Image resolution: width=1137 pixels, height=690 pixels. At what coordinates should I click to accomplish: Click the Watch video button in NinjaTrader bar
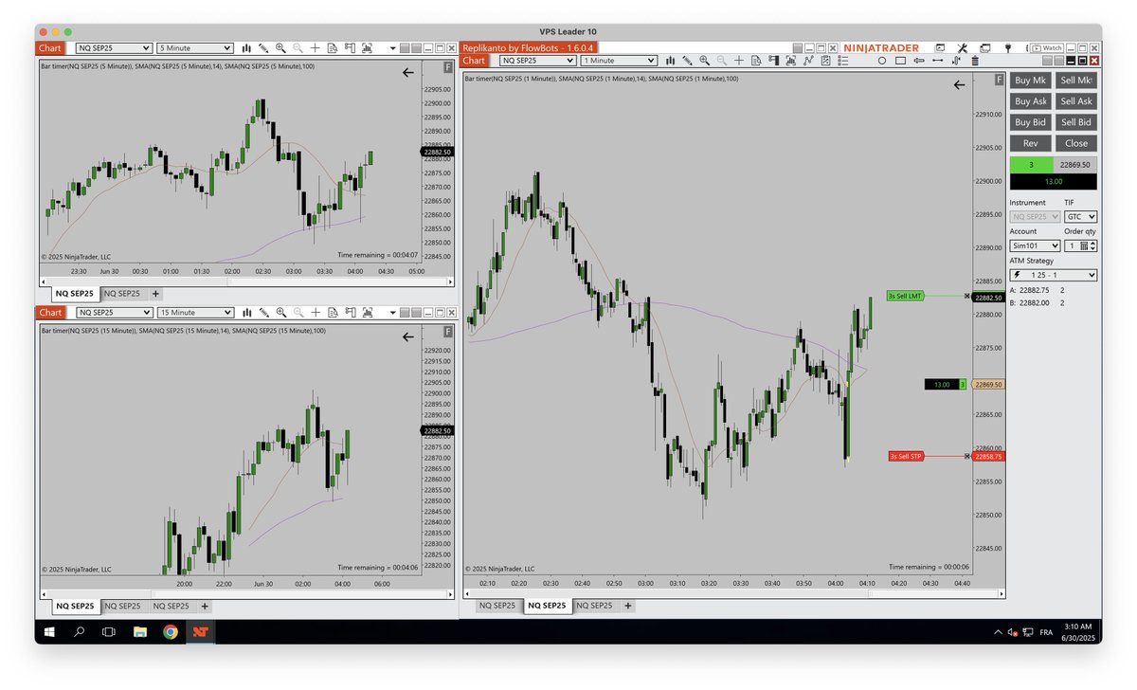click(x=1048, y=47)
